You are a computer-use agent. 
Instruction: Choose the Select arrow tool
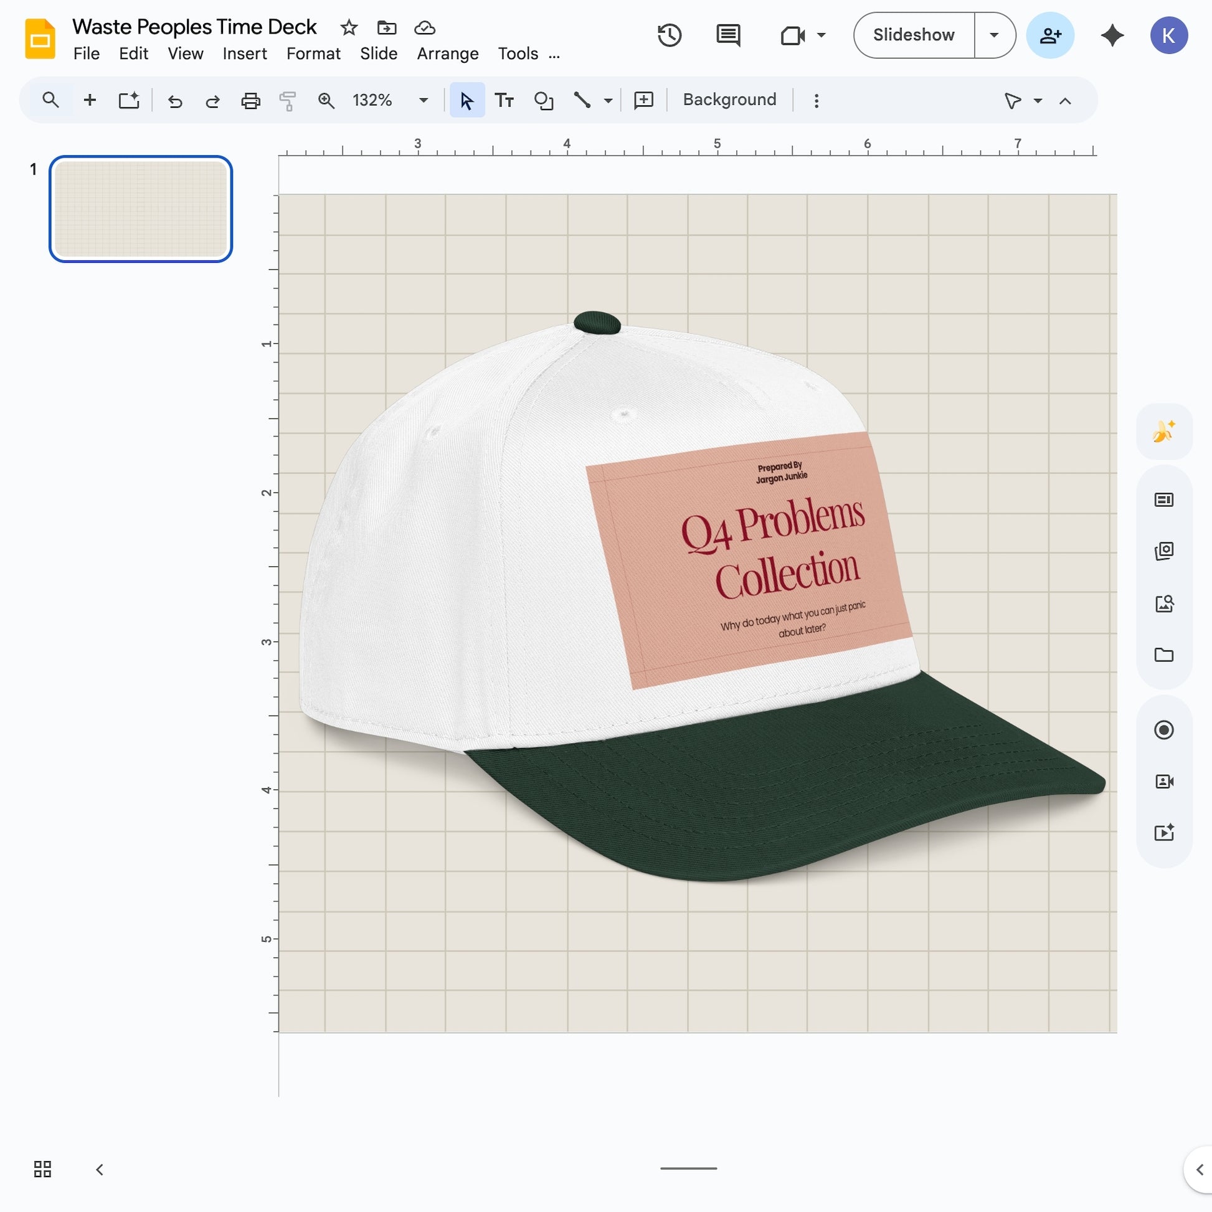pyautogui.click(x=466, y=100)
